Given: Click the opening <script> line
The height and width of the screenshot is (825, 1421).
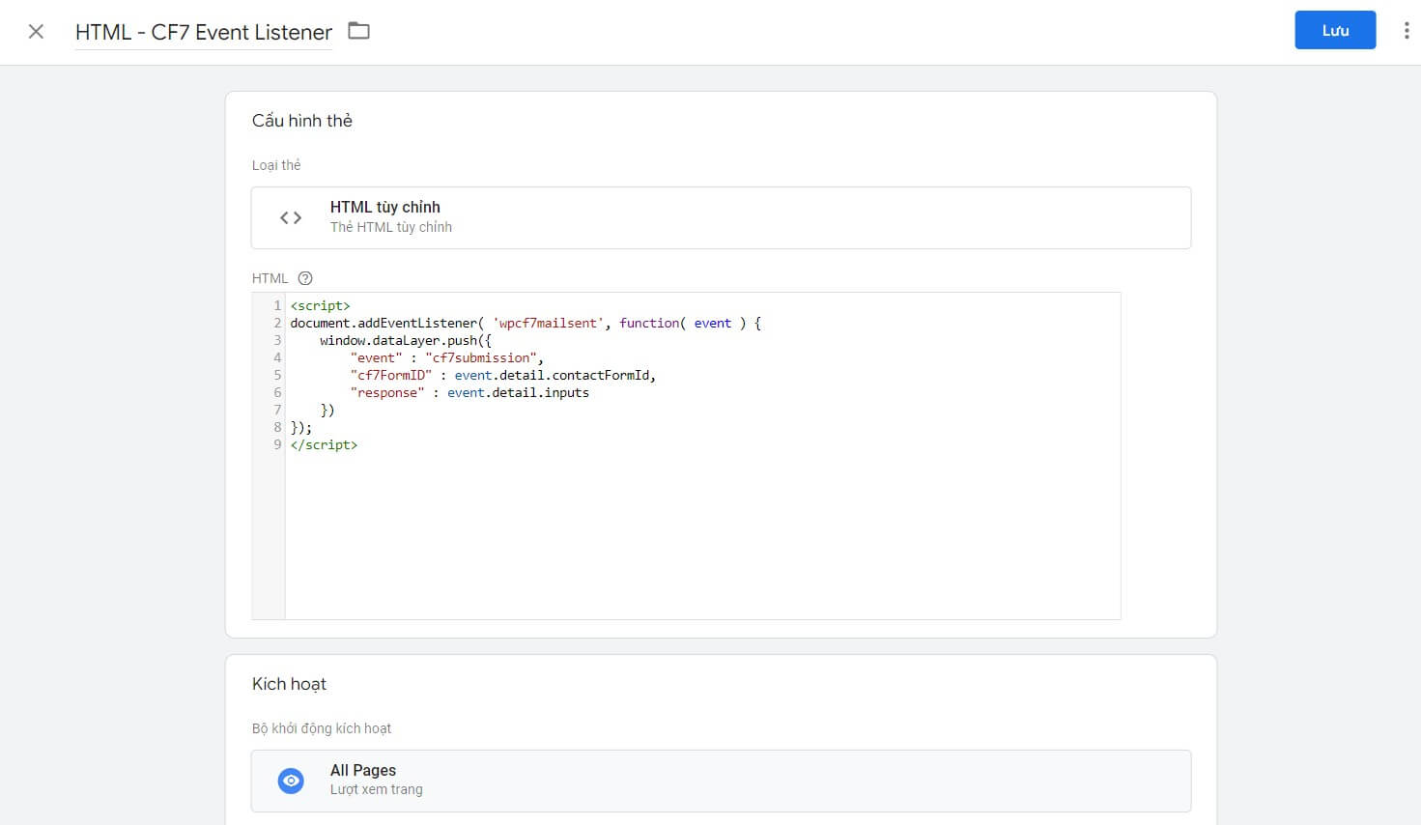Looking at the screenshot, I should tap(320, 305).
